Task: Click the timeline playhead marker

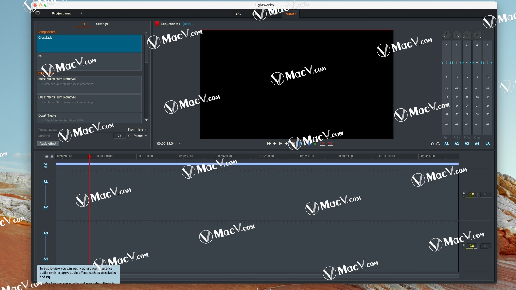Action: pyautogui.click(x=89, y=156)
